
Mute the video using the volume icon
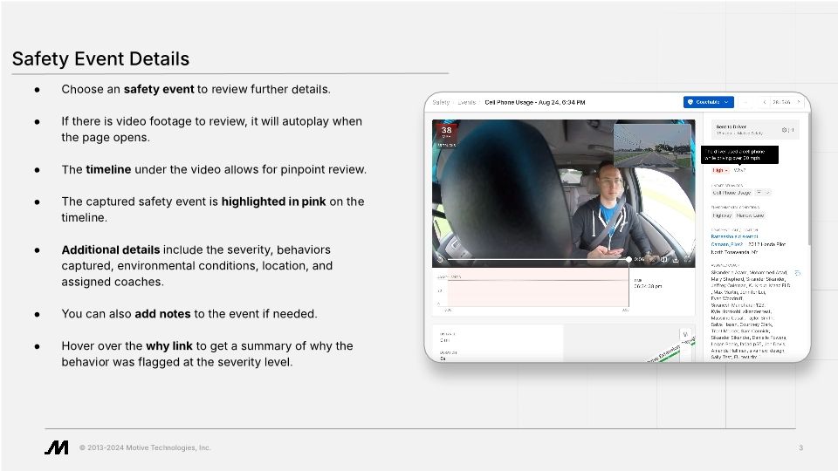point(663,259)
